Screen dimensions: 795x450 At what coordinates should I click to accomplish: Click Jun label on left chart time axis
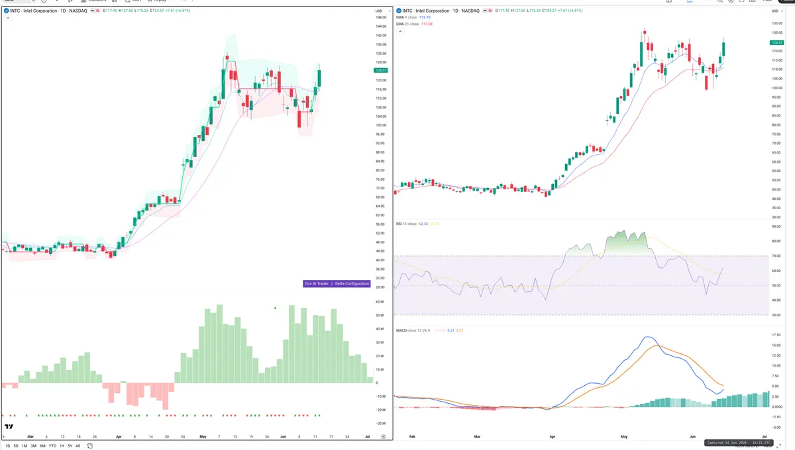[283, 437]
